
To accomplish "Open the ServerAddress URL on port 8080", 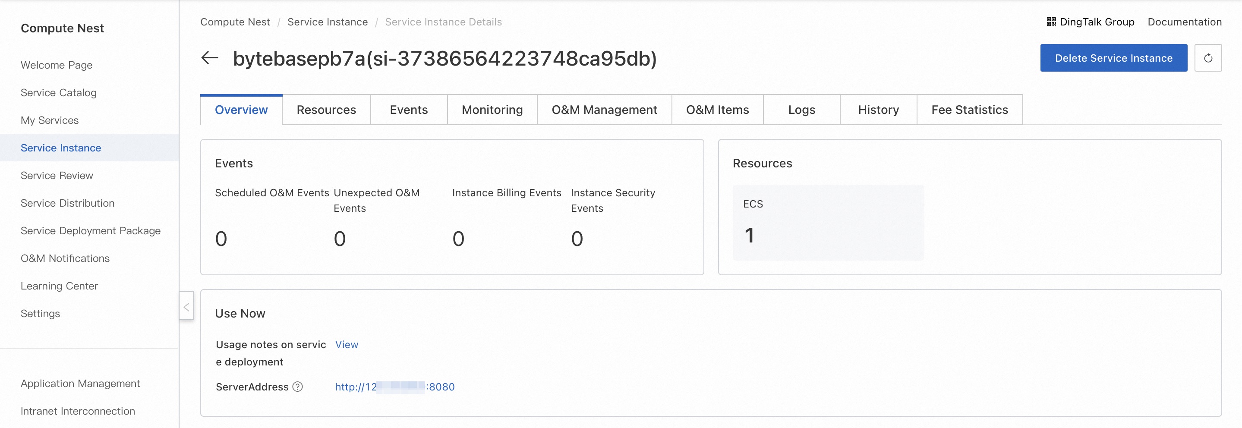I will pos(395,387).
